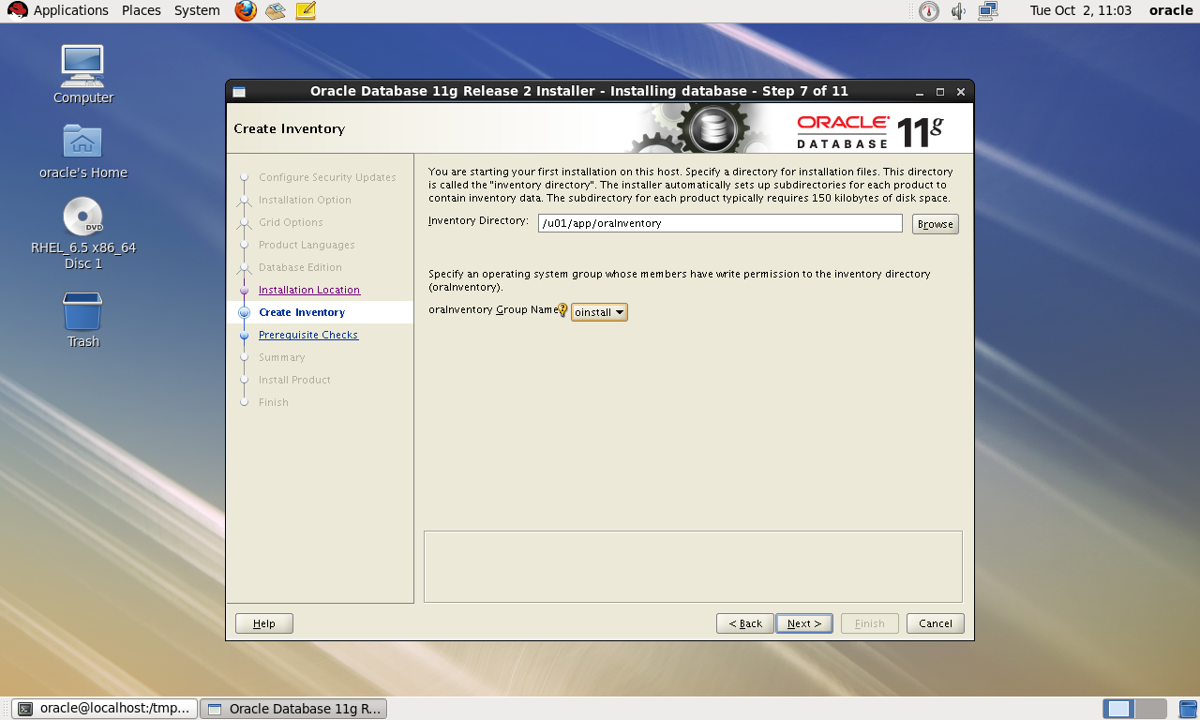Click the oraInventory Group Name help icon
This screenshot has width=1200, height=720.
pyautogui.click(x=562, y=310)
